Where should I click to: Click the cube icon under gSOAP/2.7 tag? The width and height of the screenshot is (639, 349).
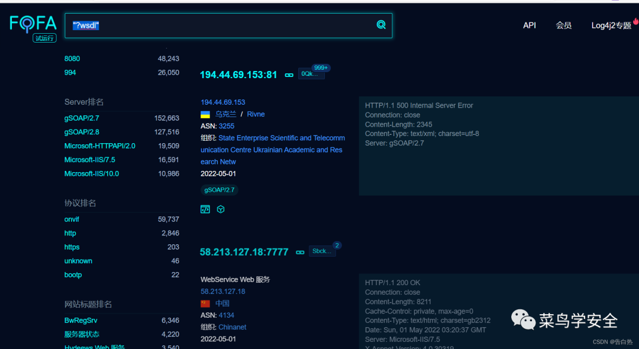click(x=221, y=209)
